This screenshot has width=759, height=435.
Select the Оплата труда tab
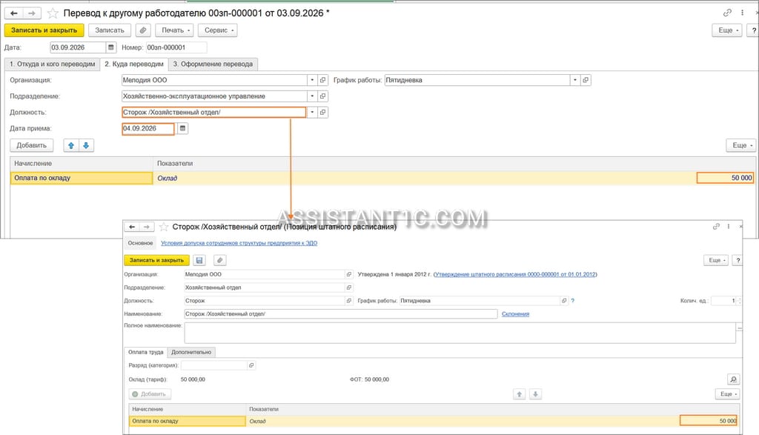pyautogui.click(x=146, y=352)
